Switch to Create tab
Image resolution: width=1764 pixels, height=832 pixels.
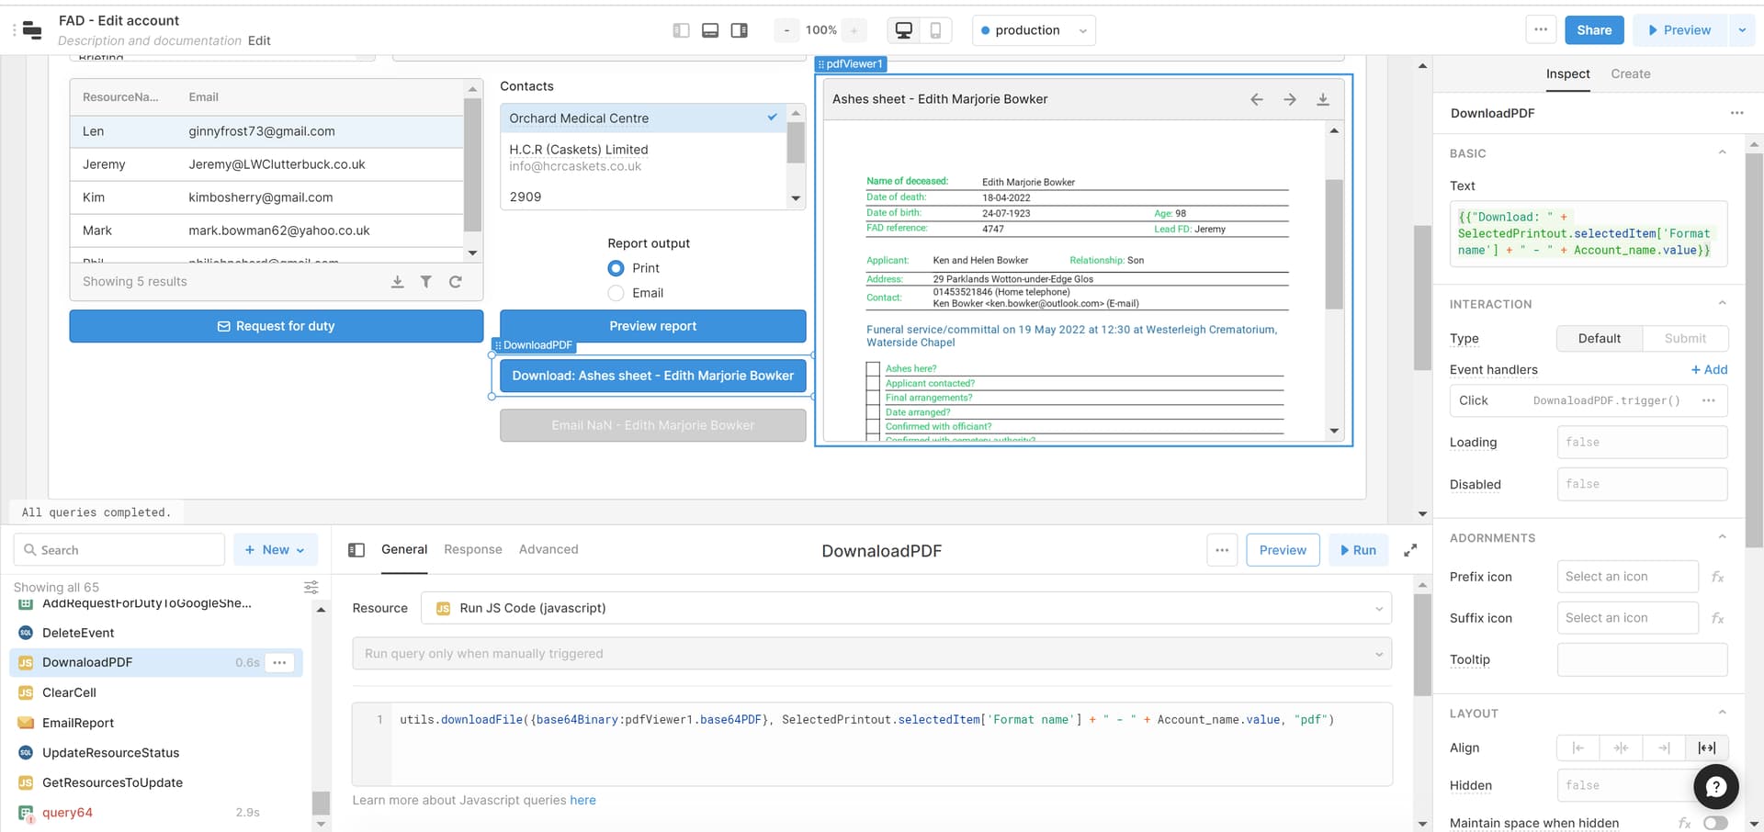coord(1631,74)
